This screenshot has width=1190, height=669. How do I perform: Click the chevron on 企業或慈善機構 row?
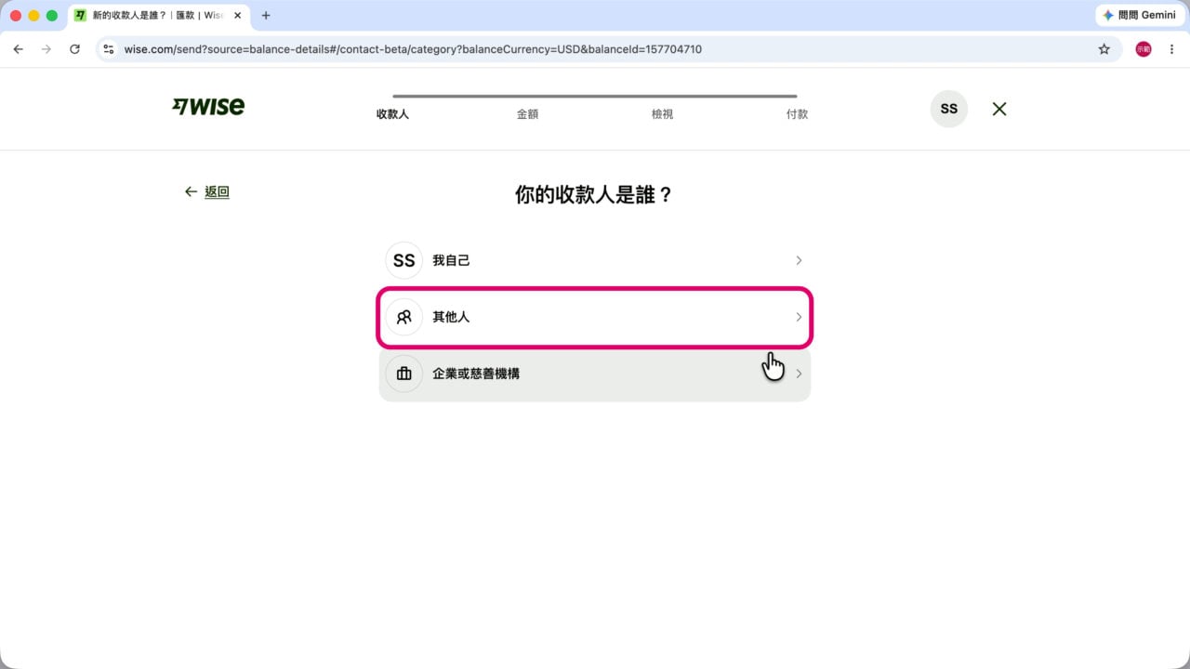(799, 374)
